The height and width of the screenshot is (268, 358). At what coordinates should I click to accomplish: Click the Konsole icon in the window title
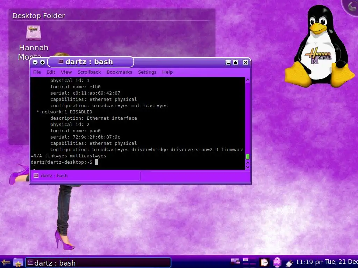click(x=61, y=61)
